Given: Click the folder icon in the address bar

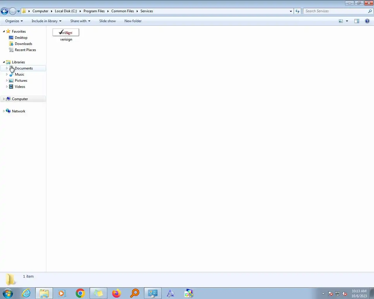Looking at the screenshot, I should pos(24,11).
